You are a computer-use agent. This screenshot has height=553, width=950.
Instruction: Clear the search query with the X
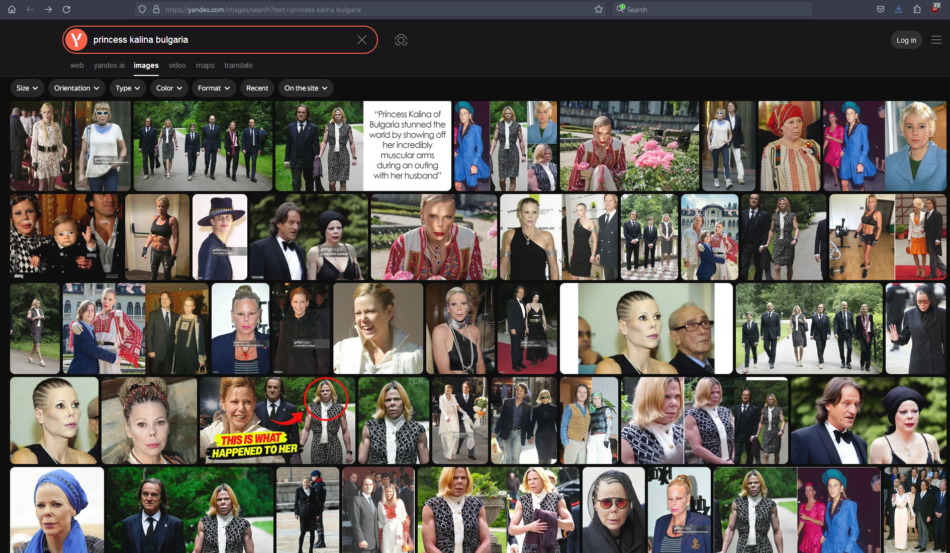pos(362,40)
